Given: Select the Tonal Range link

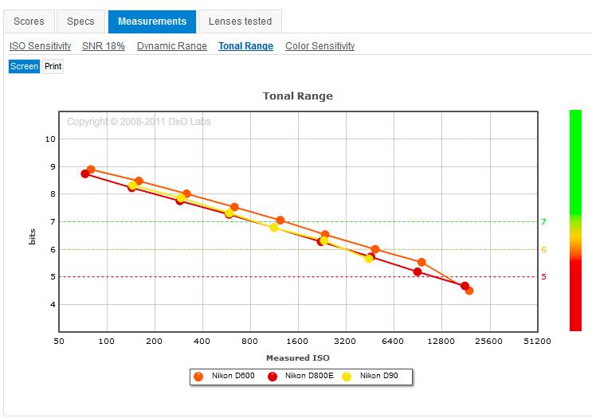Looking at the screenshot, I should click(x=245, y=46).
